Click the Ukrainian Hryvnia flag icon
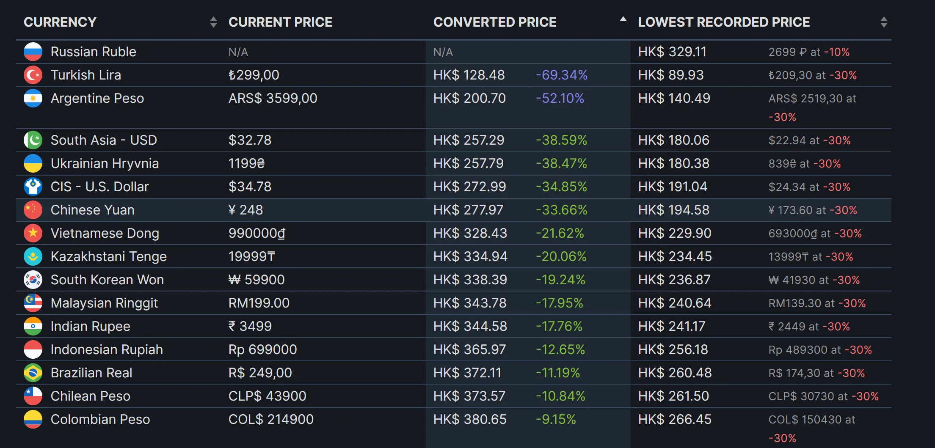935x448 pixels. [33, 163]
